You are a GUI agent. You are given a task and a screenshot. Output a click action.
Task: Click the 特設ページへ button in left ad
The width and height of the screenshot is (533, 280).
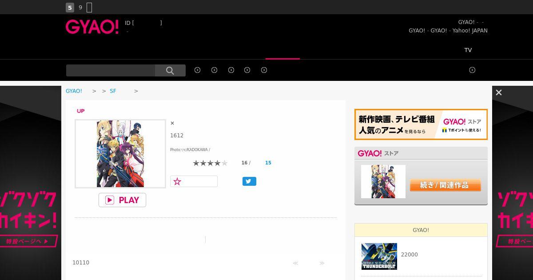point(29,241)
